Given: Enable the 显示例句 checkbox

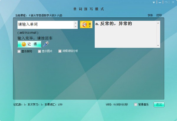Looking at the screenshot, I should pos(19,52).
